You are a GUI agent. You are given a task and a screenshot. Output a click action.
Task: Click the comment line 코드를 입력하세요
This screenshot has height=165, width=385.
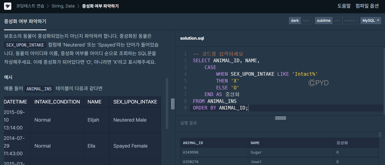(218, 54)
